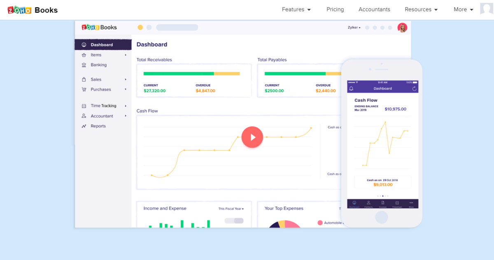Select More tab on phone bottom bar

click(411, 204)
